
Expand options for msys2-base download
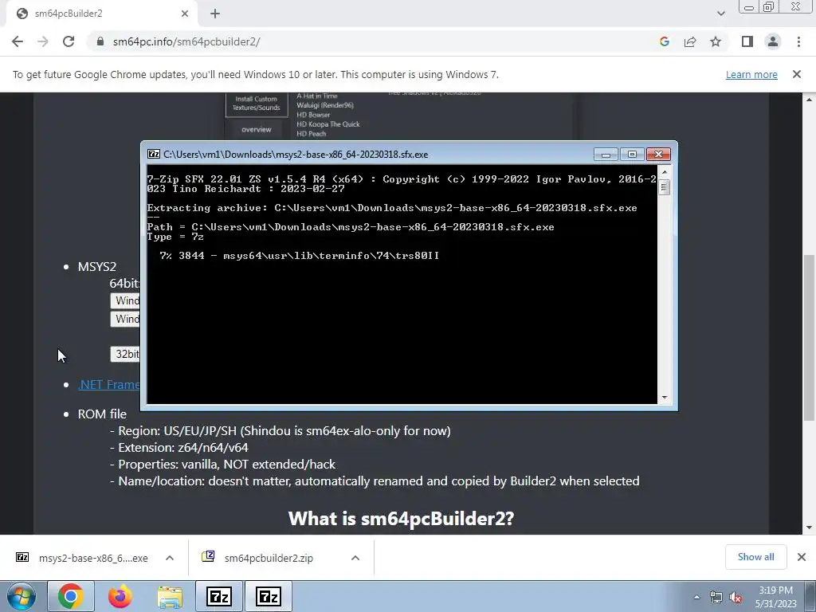170,558
